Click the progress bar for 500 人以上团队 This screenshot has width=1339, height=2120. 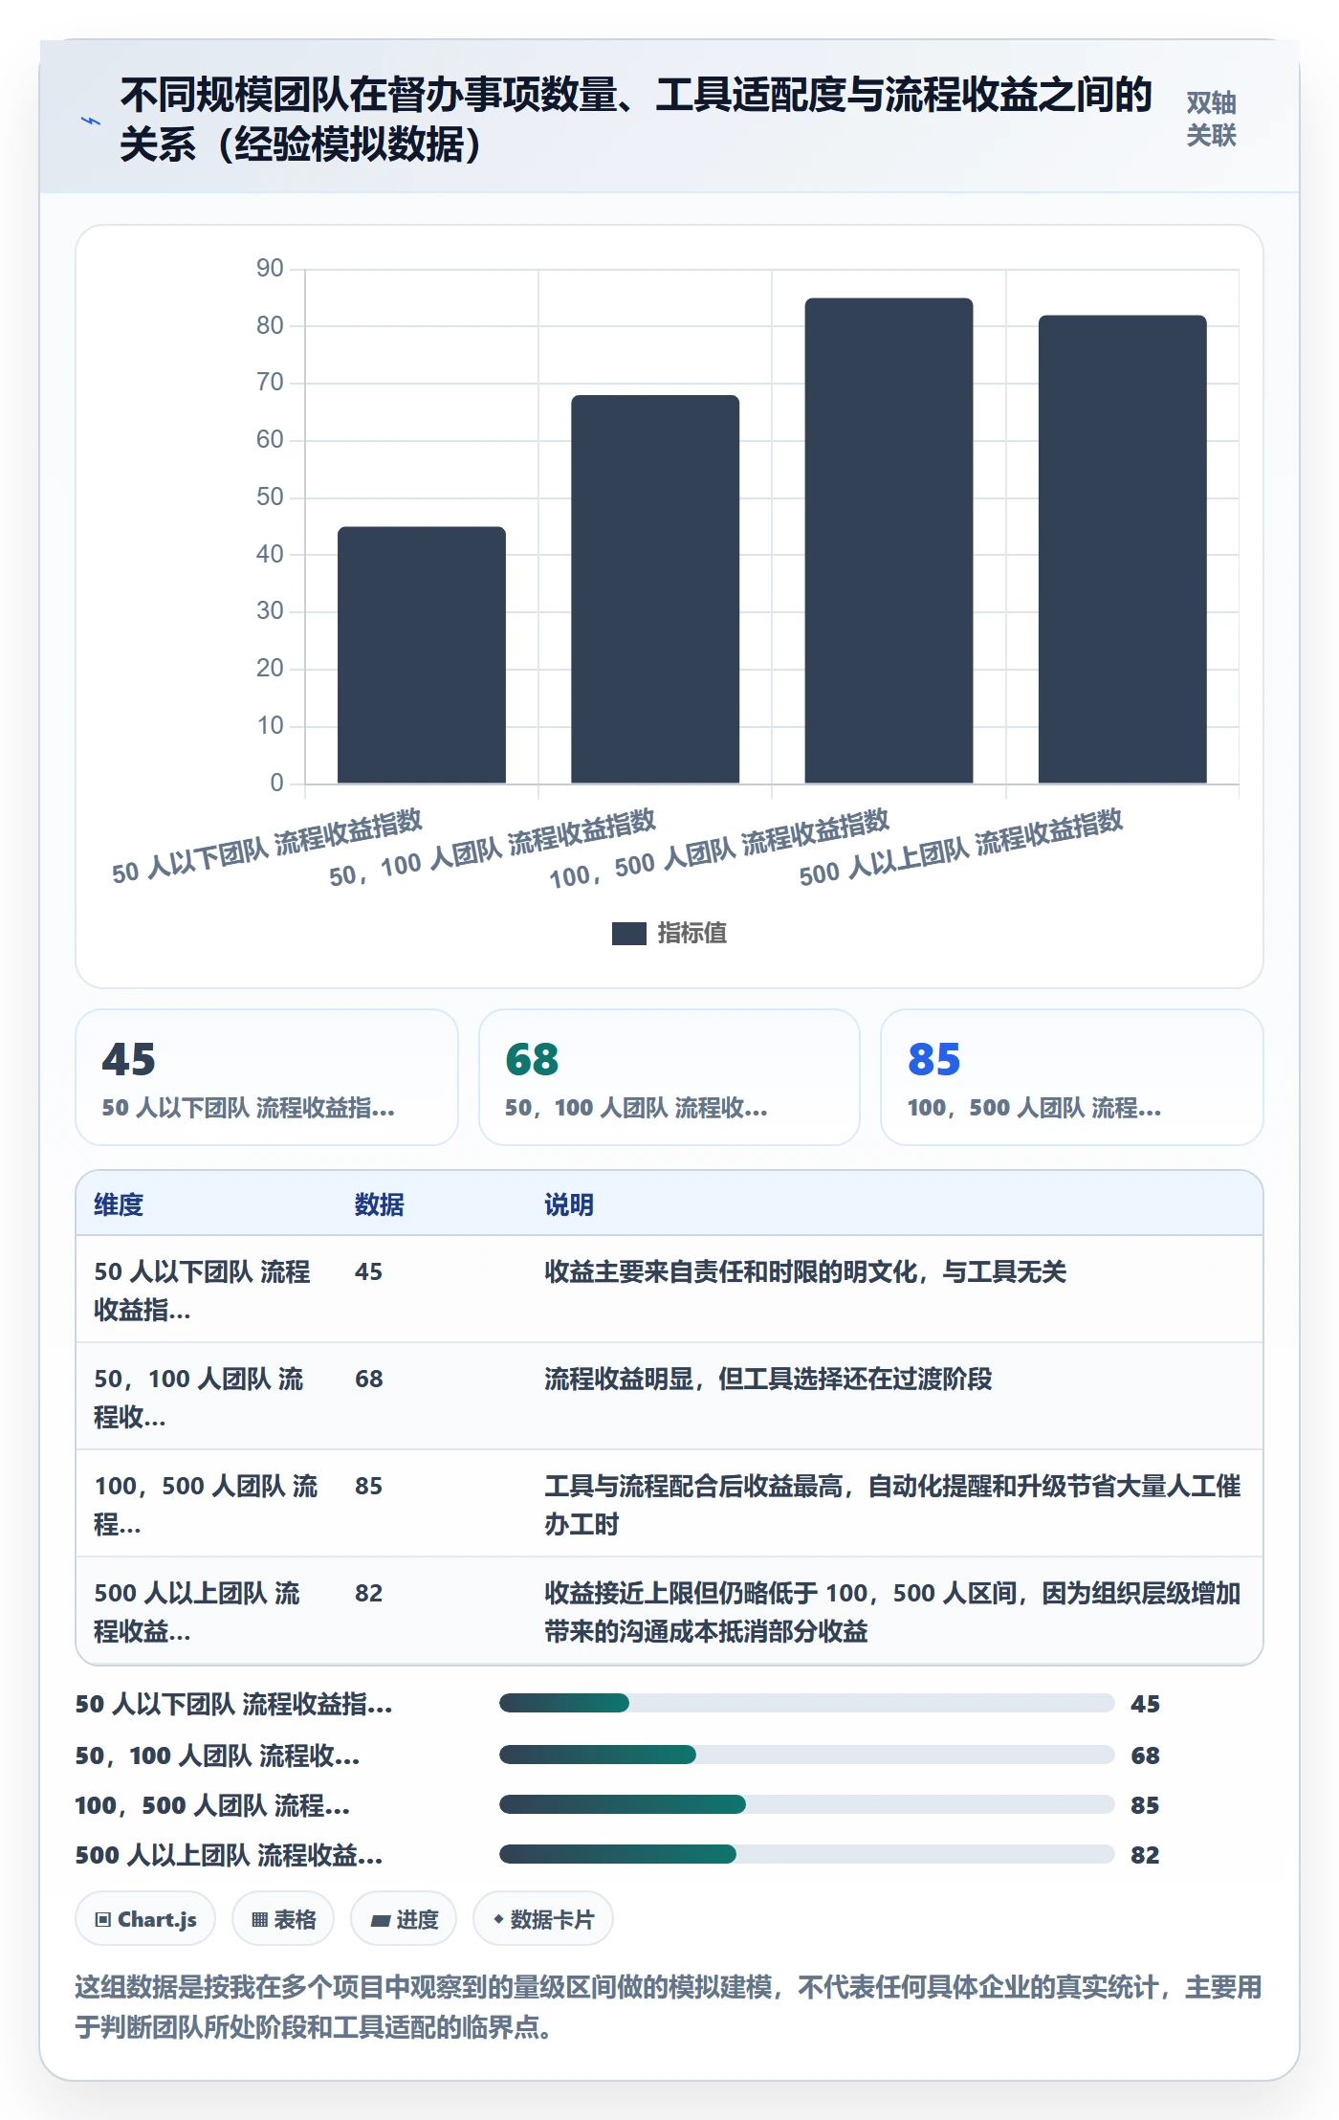click(x=806, y=1854)
